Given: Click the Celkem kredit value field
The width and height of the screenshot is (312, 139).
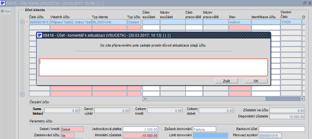Looking at the screenshot, I should (x=165, y=111).
